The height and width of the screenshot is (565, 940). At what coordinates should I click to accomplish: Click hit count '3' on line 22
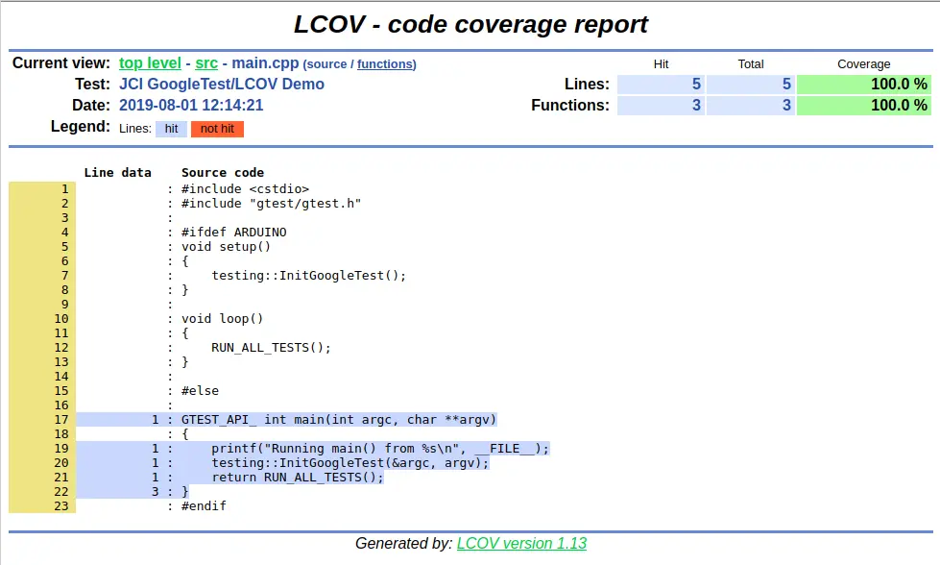[156, 491]
